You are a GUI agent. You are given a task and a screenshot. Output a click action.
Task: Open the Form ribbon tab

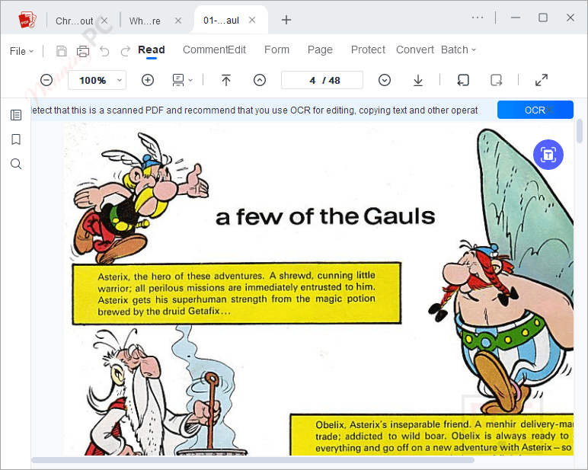(x=276, y=50)
